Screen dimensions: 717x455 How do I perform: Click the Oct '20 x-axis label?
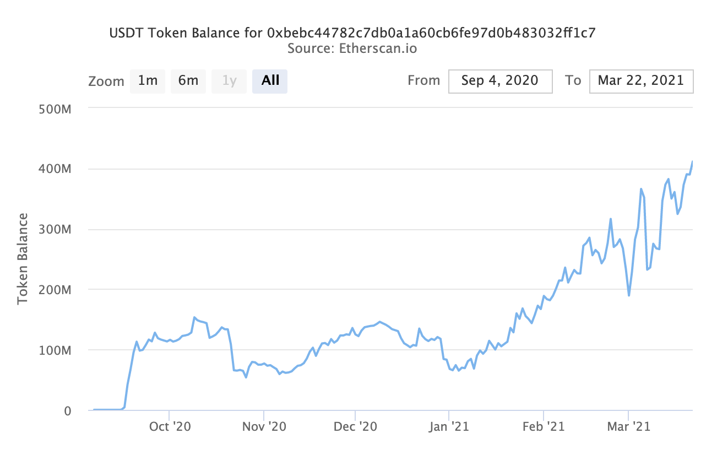tap(170, 426)
